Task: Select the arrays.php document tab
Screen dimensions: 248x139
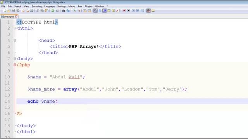Action: pos(9,17)
